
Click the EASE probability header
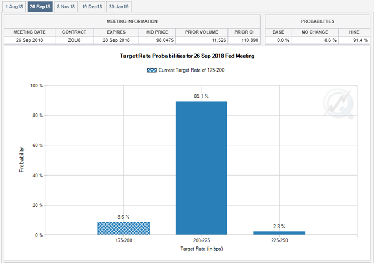[278, 32]
